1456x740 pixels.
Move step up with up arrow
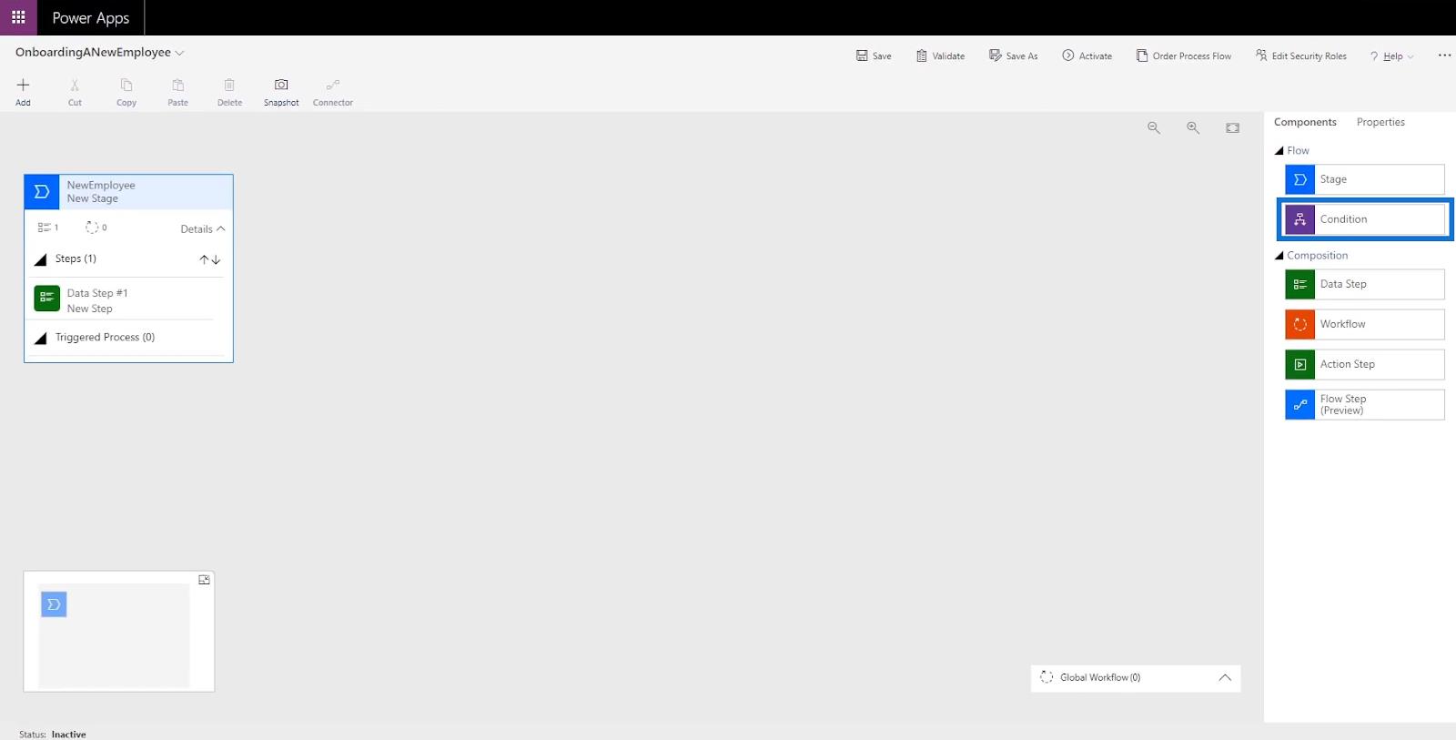(x=204, y=259)
